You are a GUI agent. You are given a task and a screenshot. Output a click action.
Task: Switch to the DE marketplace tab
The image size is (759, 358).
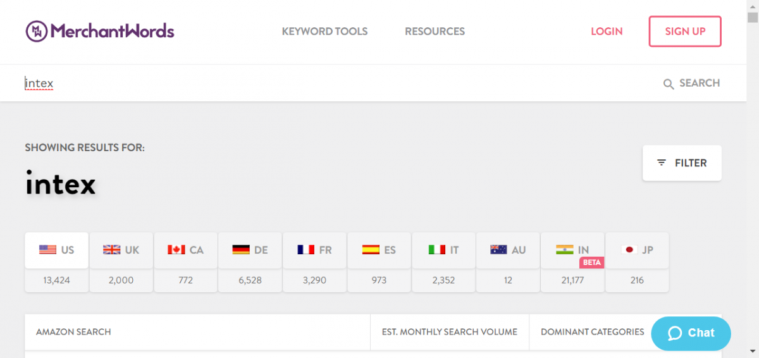coord(250,250)
